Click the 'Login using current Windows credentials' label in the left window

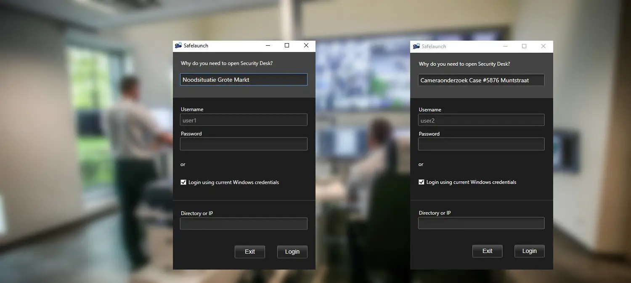coord(234,182)
